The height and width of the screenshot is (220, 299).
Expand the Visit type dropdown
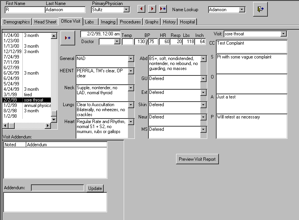tap(284, 34)
